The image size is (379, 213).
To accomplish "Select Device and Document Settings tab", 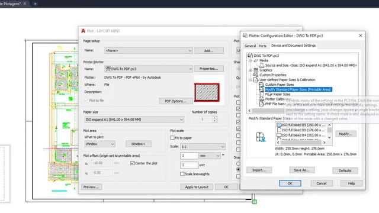I will pos(293,46).
